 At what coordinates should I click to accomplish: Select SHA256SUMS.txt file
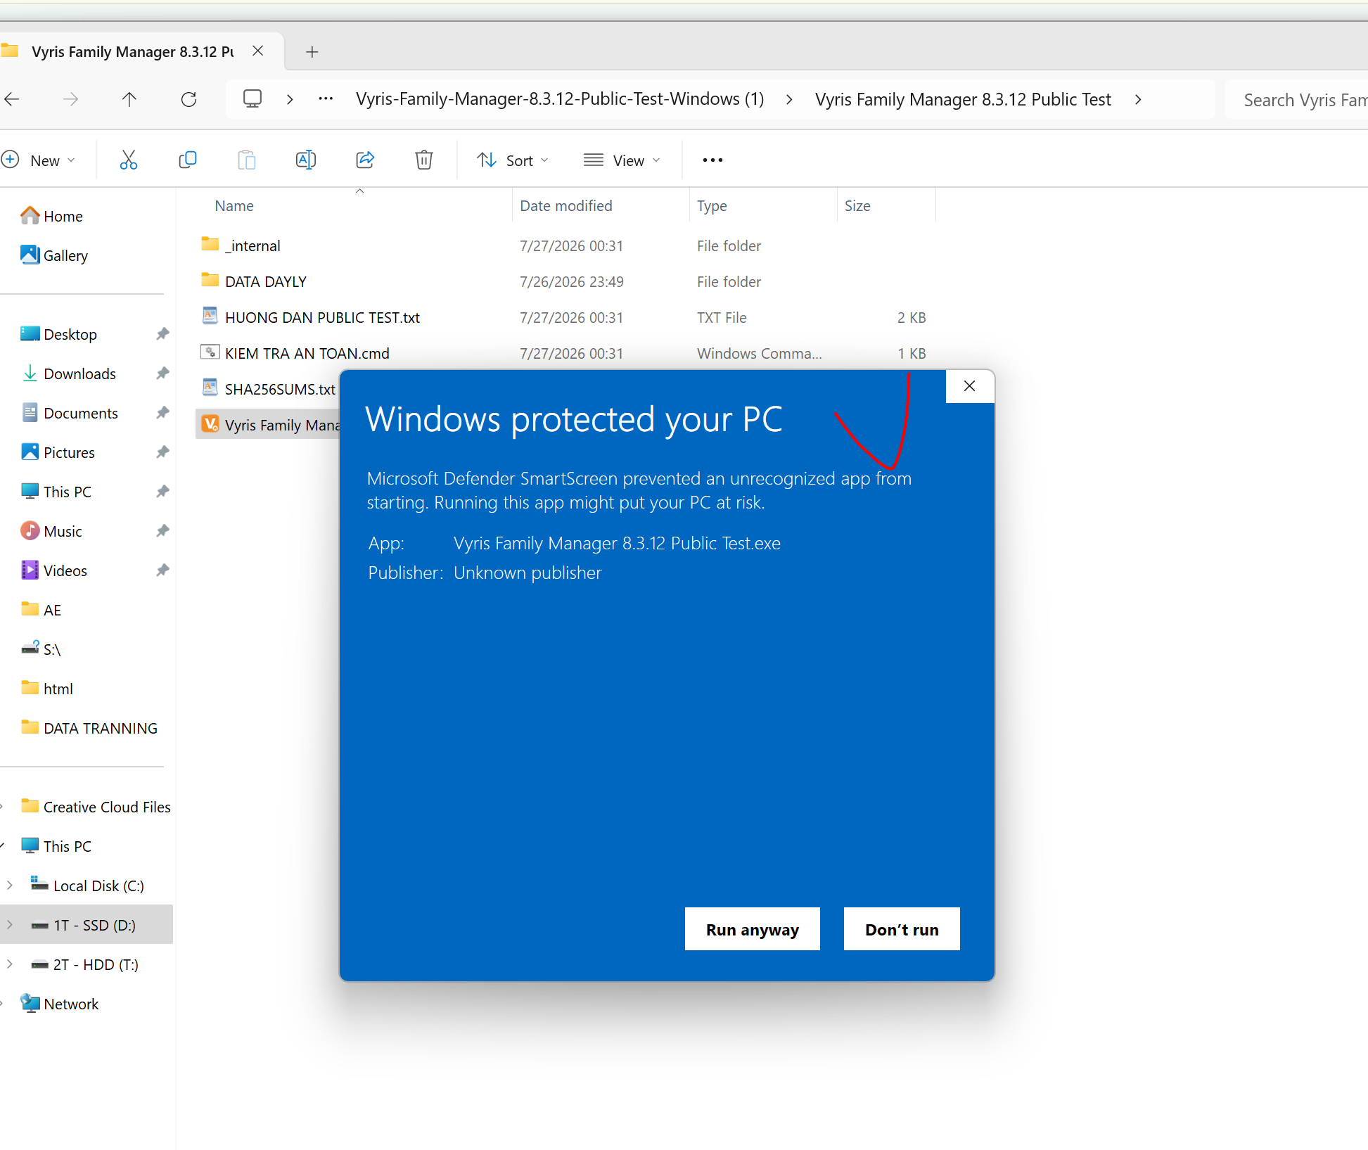pyautogui.click(x=280, y=390)
